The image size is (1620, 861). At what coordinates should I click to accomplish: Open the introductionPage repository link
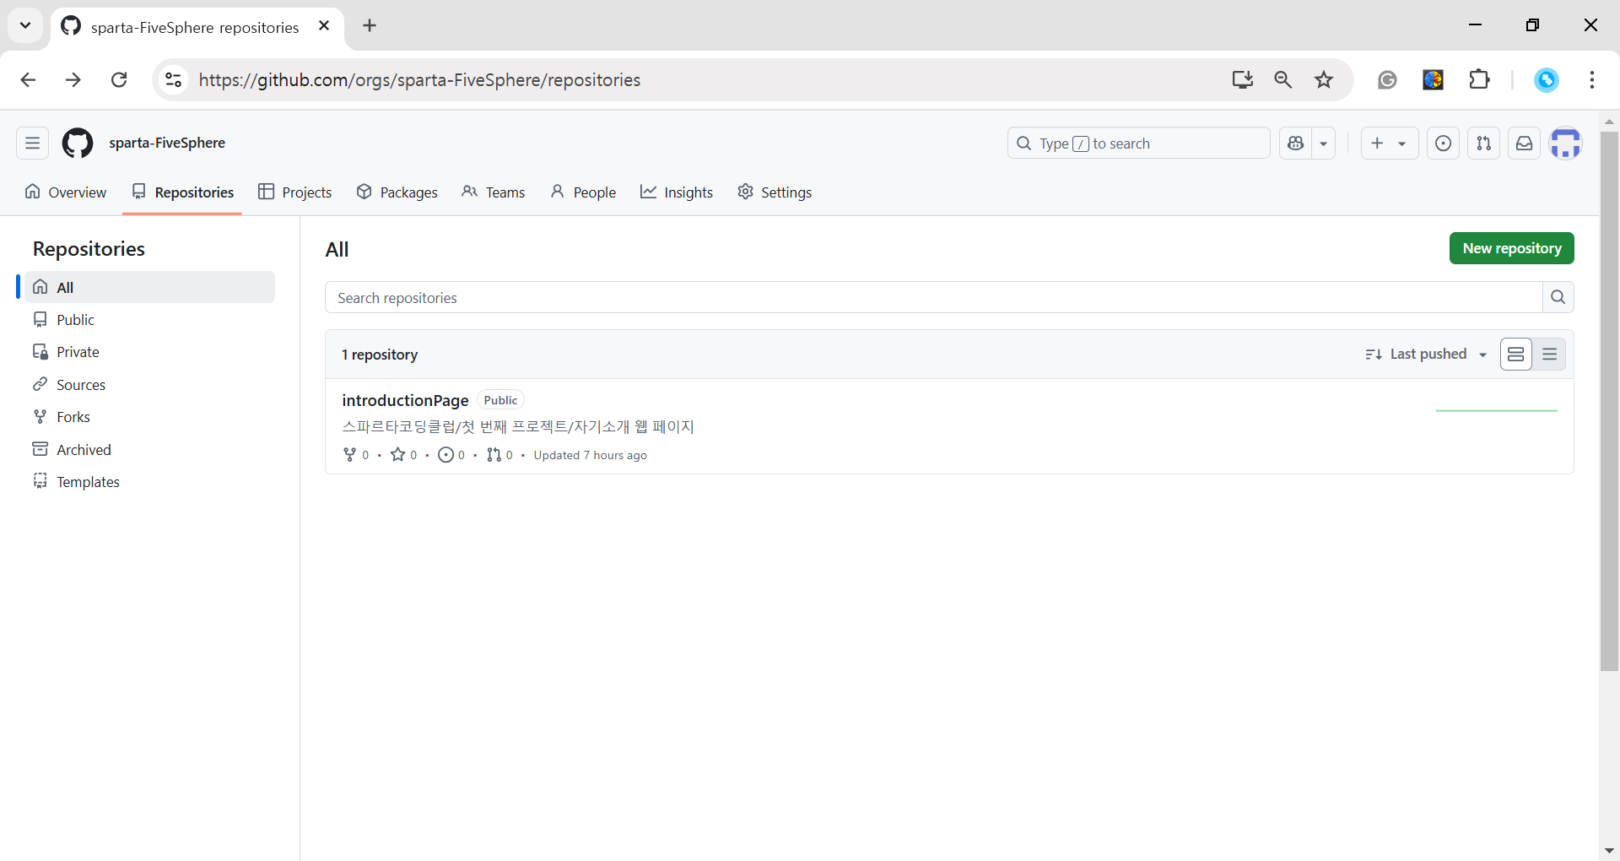coord(405,400)
